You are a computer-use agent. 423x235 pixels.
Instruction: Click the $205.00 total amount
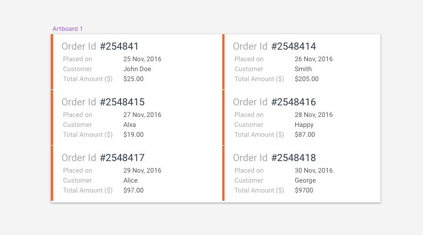tap(306, 79)
